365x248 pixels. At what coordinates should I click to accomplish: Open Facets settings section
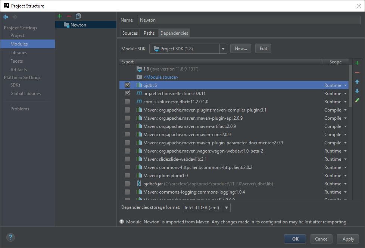16,61
